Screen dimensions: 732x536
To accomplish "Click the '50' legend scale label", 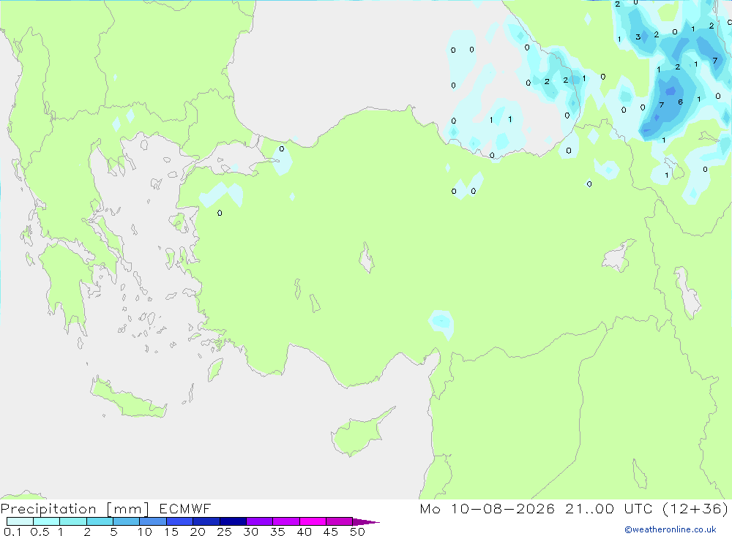I will pyautogui.click(x=357, y=532).
